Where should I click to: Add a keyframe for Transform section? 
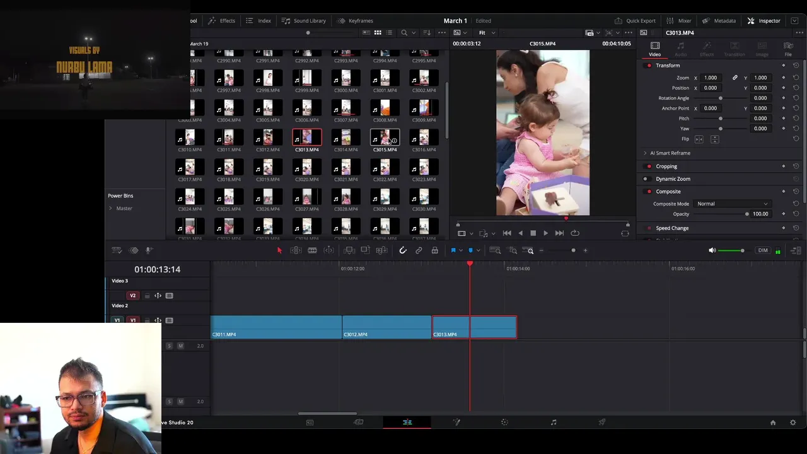(784, 66)
